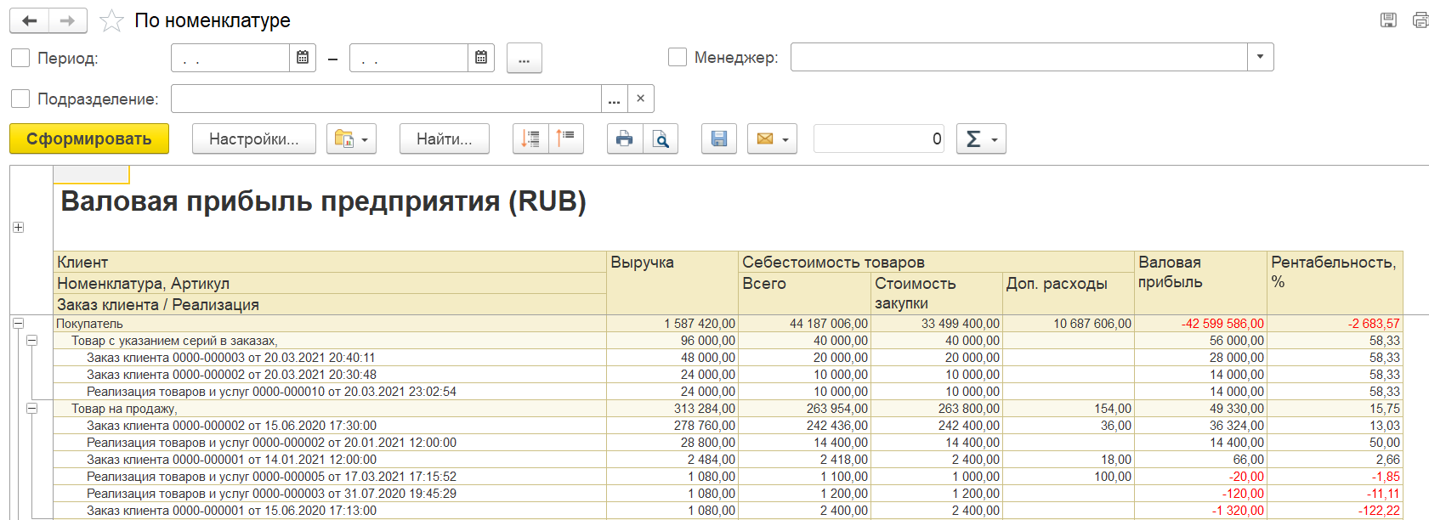The width and height of the screenshot is (1429, 520).
Task: Open report Настройки
Action: click(x=254, y=138)
